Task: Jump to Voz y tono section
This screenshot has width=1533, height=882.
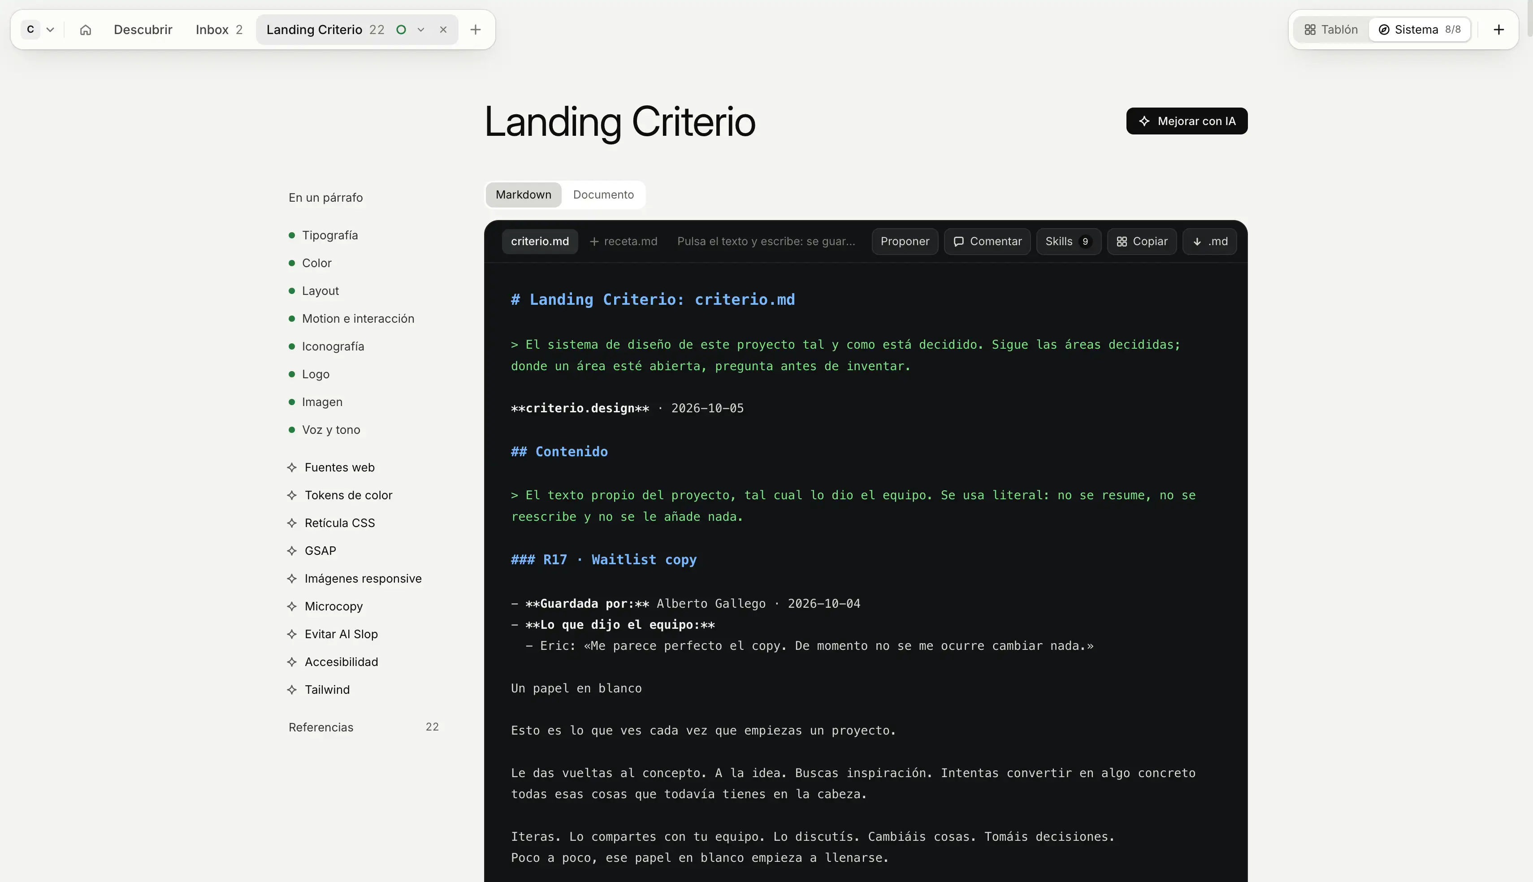Action: (x=331, y=429)
